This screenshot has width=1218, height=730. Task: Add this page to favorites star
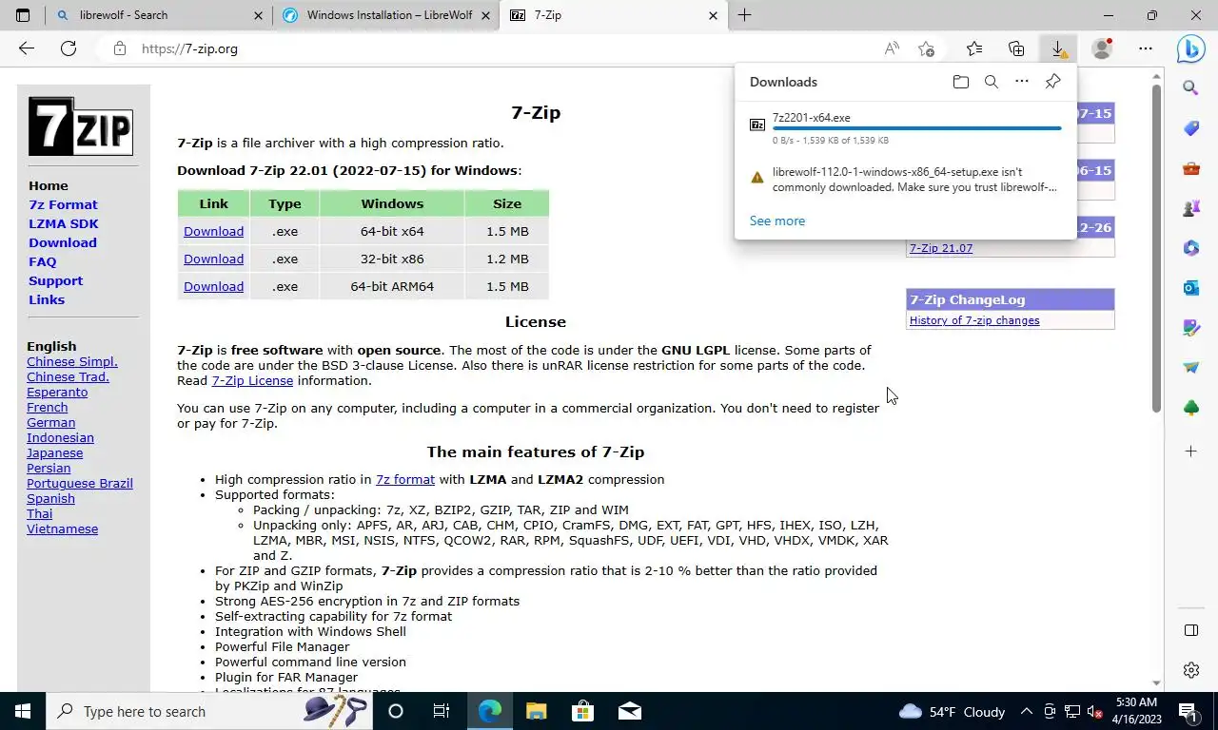[927, 48]
